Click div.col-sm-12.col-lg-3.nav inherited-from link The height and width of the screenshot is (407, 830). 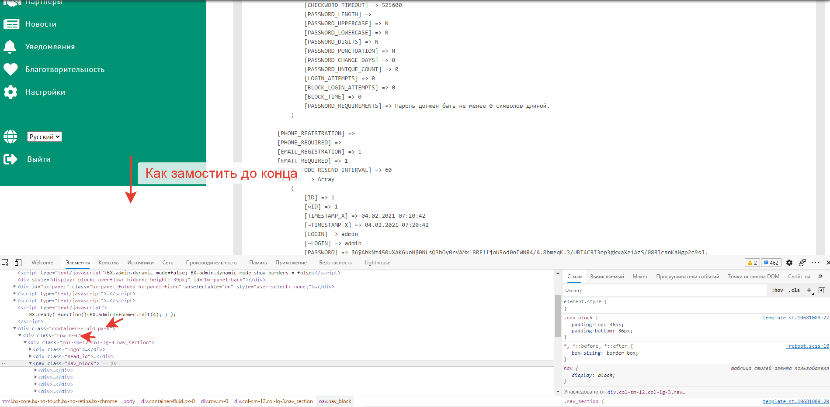coord(646,392)
